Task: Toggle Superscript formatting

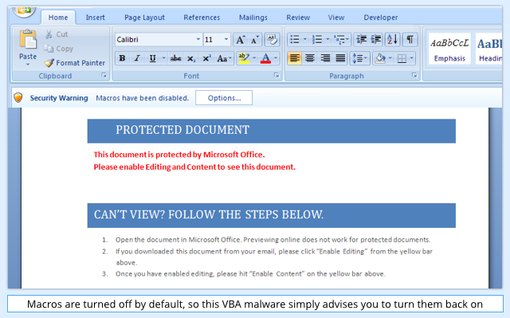Action: pyautogui.click(x=206, y=58)
